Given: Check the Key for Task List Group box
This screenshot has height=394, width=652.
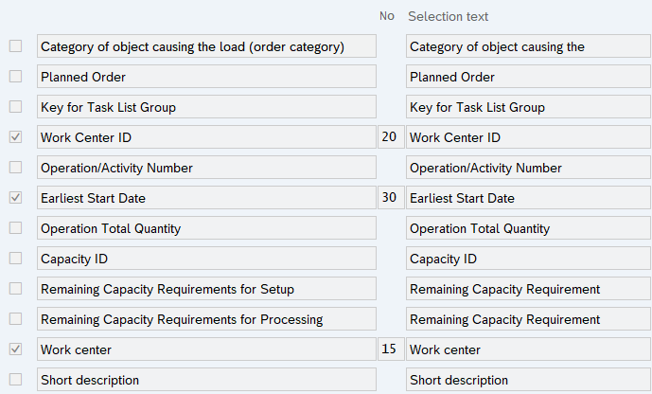Looking at the screenshot, I should click(x=15, y=107).
